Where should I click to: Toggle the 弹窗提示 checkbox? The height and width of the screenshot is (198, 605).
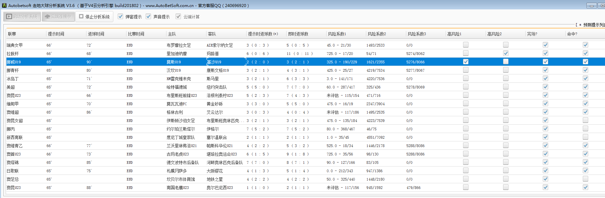120,16
